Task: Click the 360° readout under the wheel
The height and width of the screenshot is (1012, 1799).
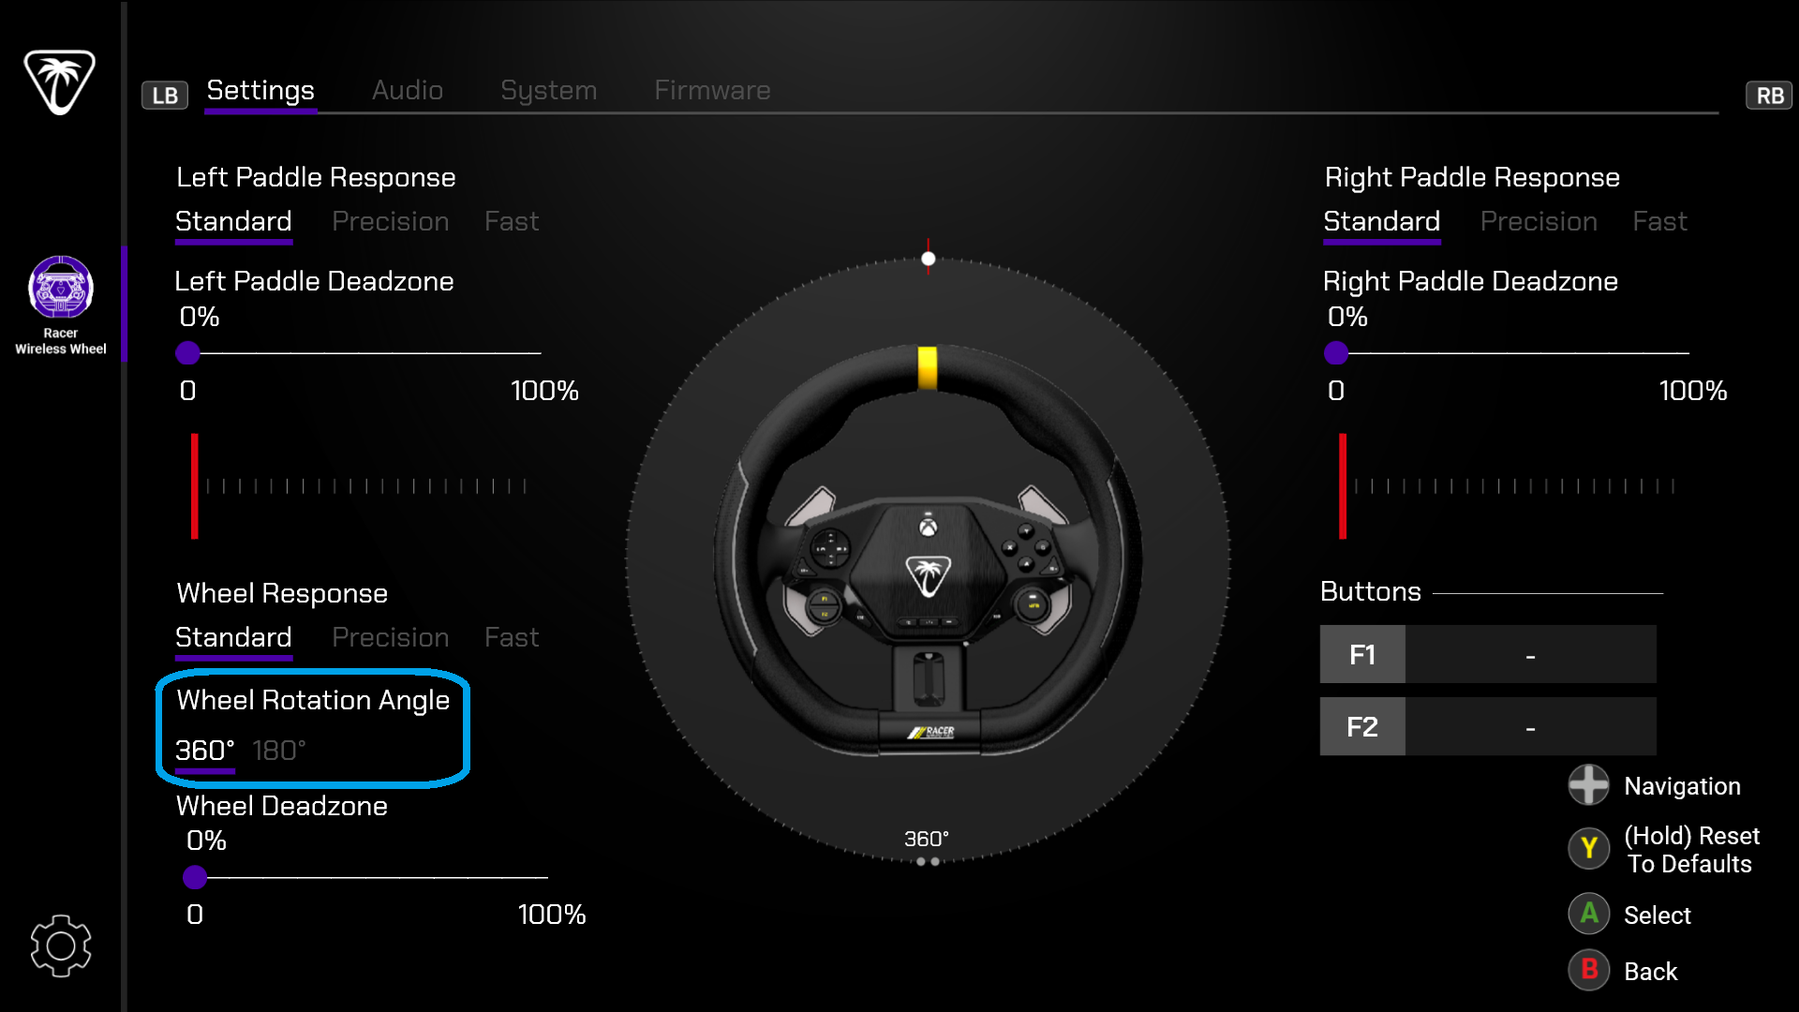Action: coord(927,839)
